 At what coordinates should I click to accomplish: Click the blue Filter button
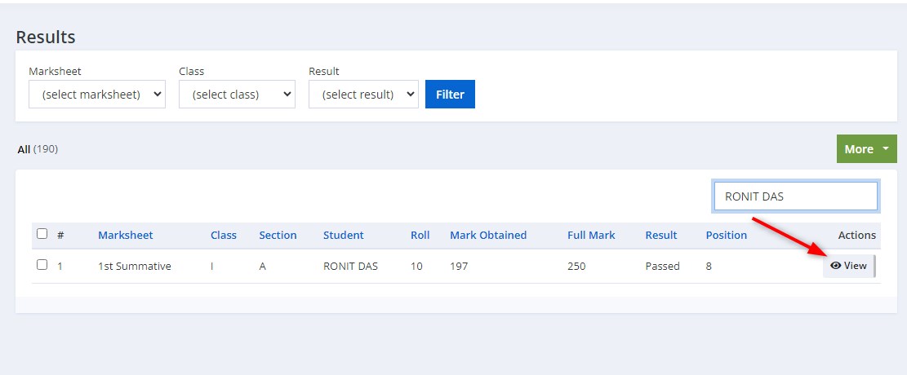[x=450, y=95]
